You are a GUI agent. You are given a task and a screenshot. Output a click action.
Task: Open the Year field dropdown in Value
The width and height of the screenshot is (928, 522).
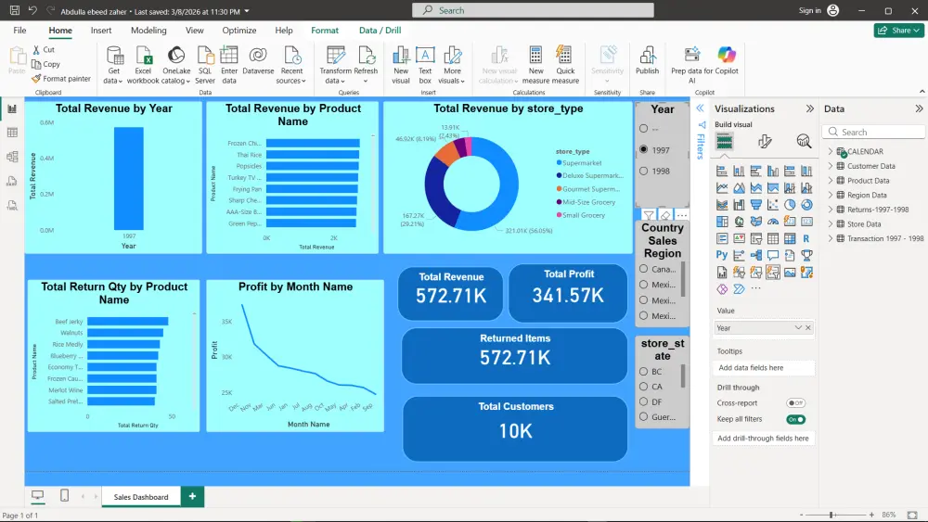point(798,327)
